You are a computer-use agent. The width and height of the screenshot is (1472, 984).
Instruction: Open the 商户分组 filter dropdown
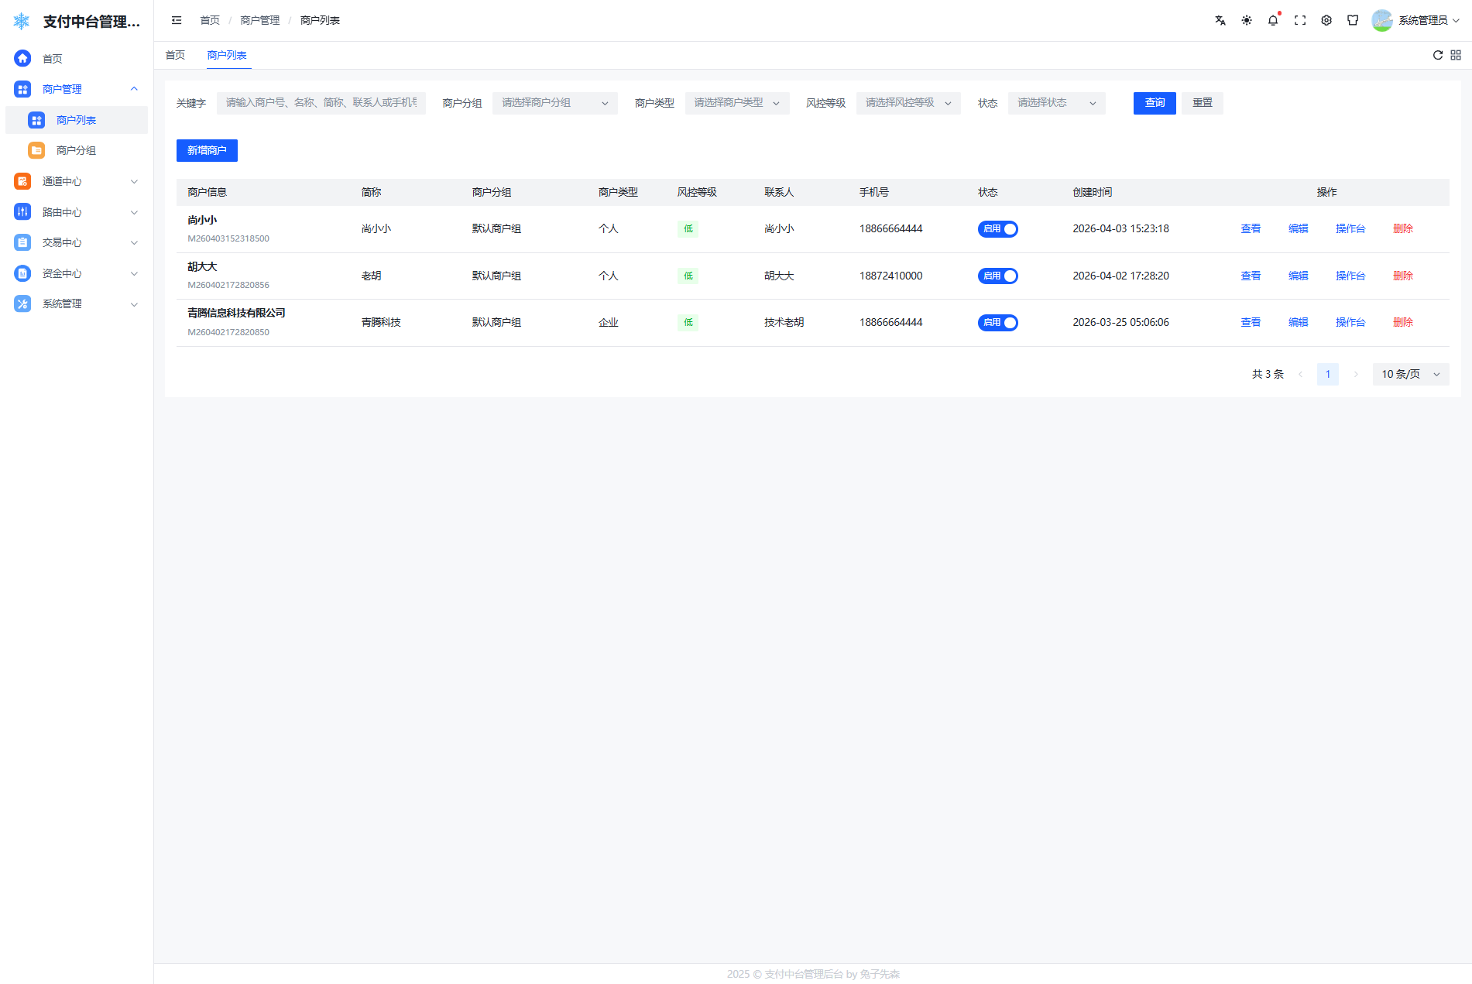(x=554, y=103)
